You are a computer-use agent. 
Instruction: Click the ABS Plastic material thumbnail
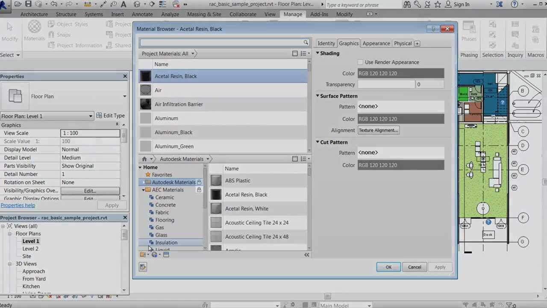tap(216, 181)
